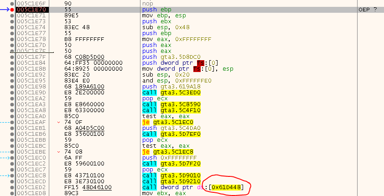The image size is (384, 196).
Task: Click the bytes 'E8 43710100'
Action: (x=84, y=175)
